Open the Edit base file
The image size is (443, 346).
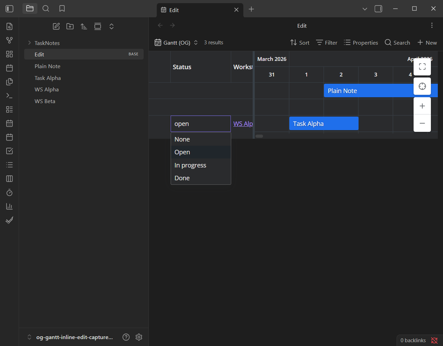84,54
